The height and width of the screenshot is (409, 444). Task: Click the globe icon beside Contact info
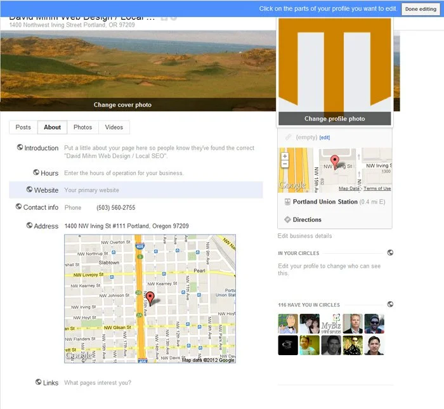18,207
